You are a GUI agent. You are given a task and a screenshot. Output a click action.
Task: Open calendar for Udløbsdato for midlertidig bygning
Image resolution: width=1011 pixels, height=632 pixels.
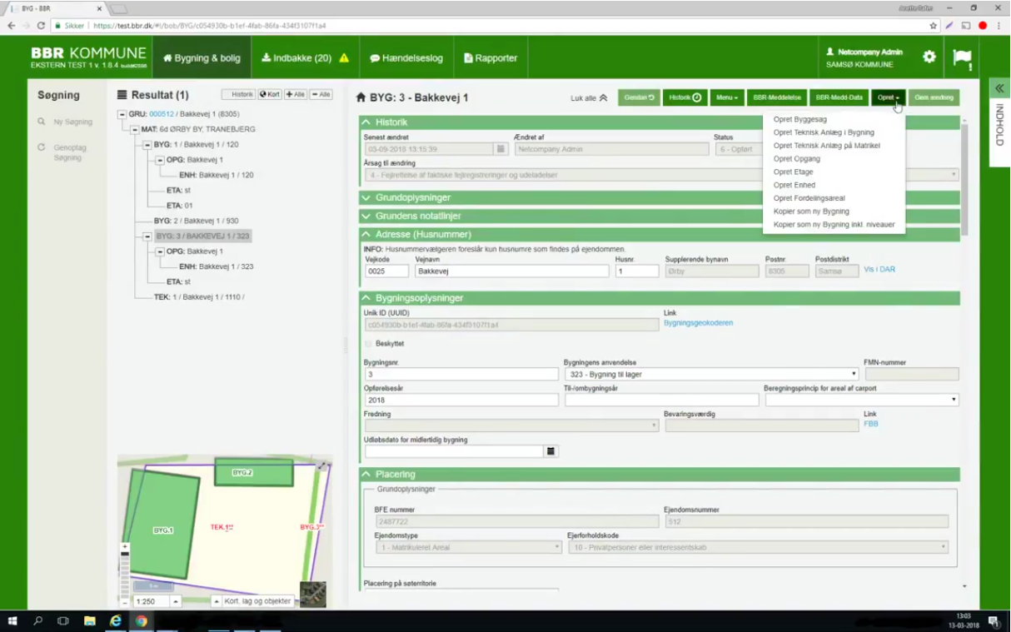pos(550,451)
